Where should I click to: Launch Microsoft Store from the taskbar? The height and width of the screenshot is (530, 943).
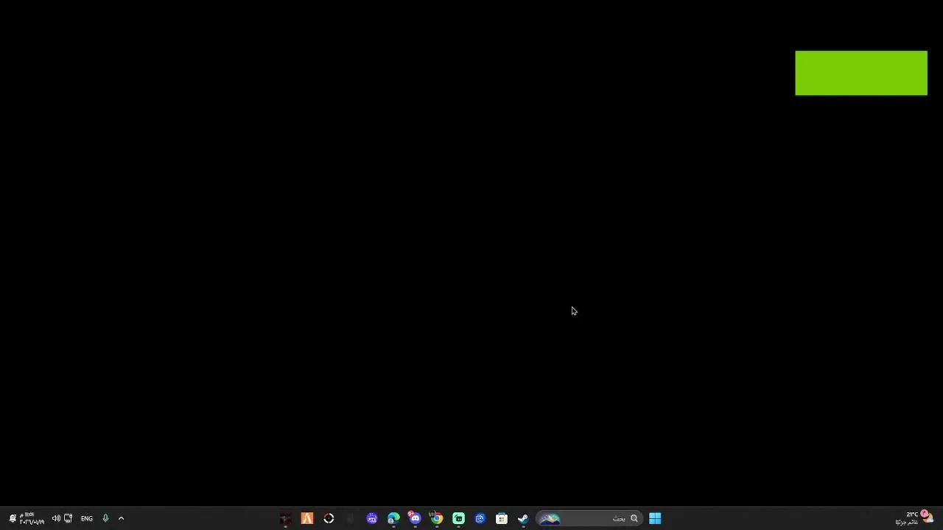[x=502, y=519]
